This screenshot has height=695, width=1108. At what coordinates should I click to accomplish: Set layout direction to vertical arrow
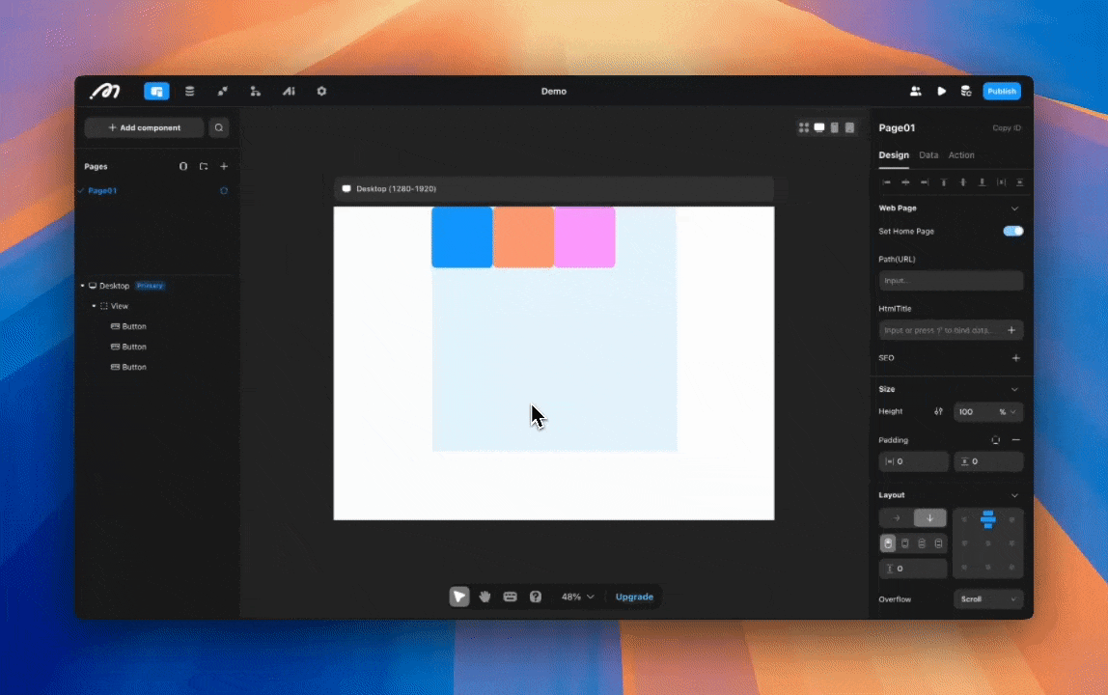tap(930, 518)
